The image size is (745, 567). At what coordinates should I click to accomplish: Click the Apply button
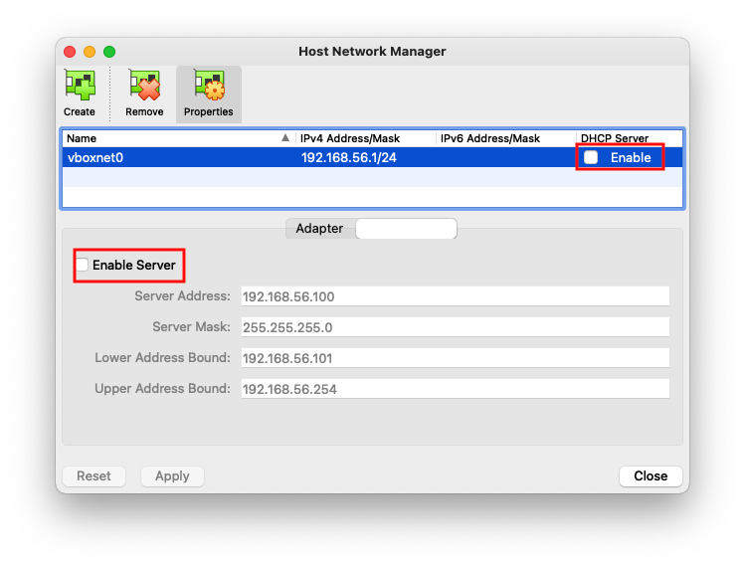tap(172, 476)
